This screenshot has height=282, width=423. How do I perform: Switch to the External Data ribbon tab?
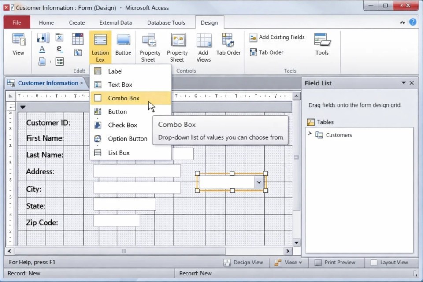[x=115, y=22]
